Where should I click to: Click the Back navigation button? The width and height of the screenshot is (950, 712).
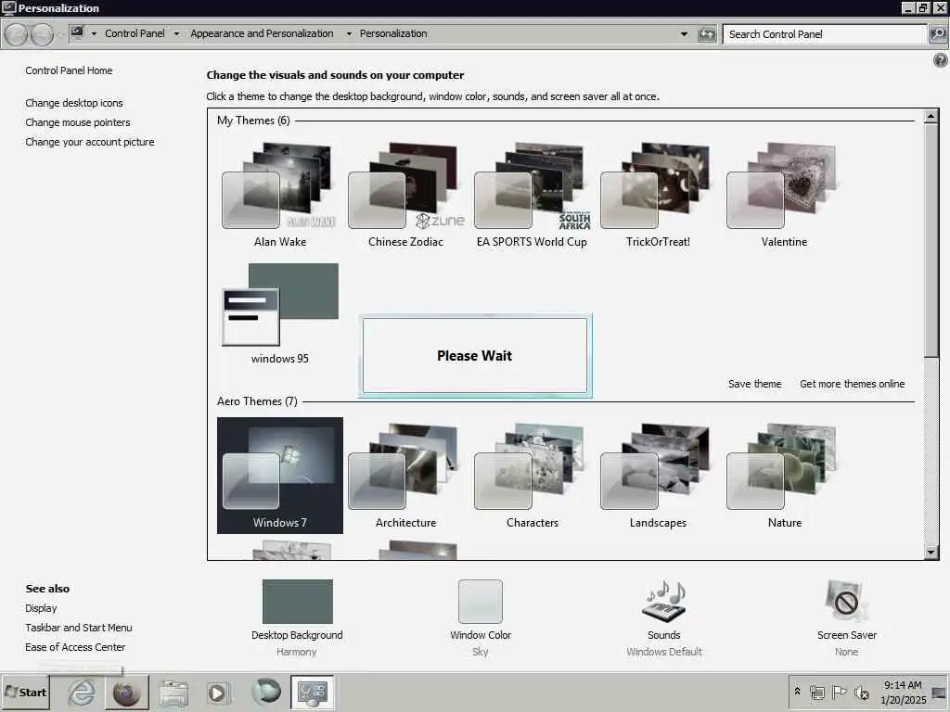[x=17, y=34]
